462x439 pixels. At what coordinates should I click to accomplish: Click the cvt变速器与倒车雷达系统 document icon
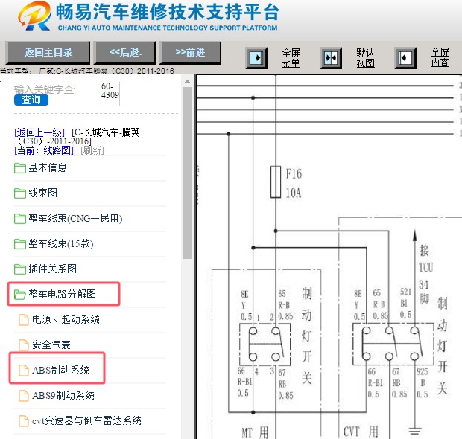click(x=24, y=421)
